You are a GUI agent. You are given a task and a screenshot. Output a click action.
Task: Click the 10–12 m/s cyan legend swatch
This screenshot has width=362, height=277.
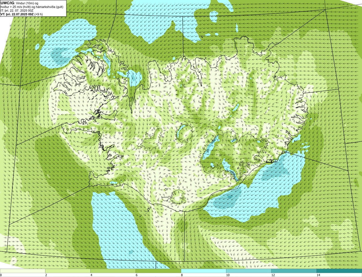(x=249, y=271)
